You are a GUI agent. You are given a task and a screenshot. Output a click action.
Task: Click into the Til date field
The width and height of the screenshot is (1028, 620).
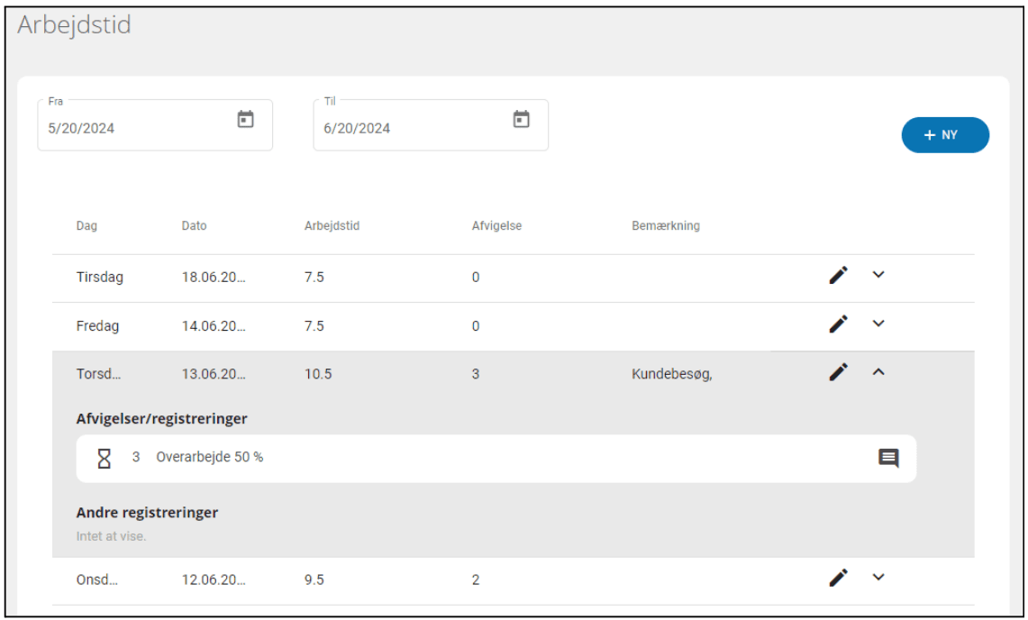(x=410, y=128)
